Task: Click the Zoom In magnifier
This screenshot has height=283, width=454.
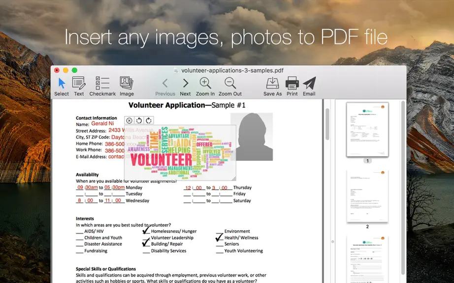Action: tap(205, 86)
